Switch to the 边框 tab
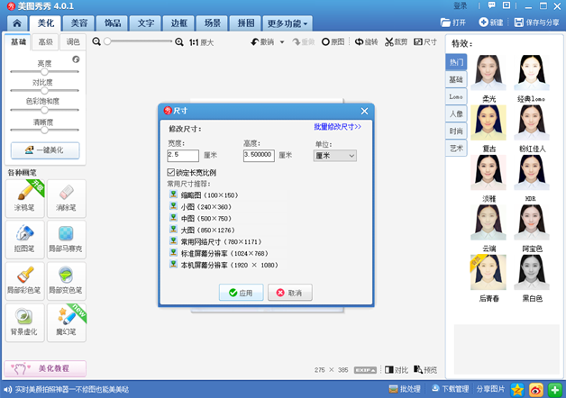Viewport: 566px width, 398px height. (179, 23)
